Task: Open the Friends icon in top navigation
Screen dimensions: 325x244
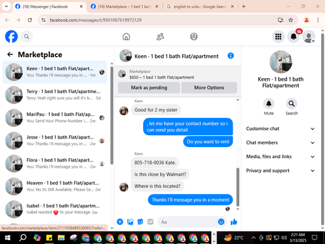Action: point(160,36)
